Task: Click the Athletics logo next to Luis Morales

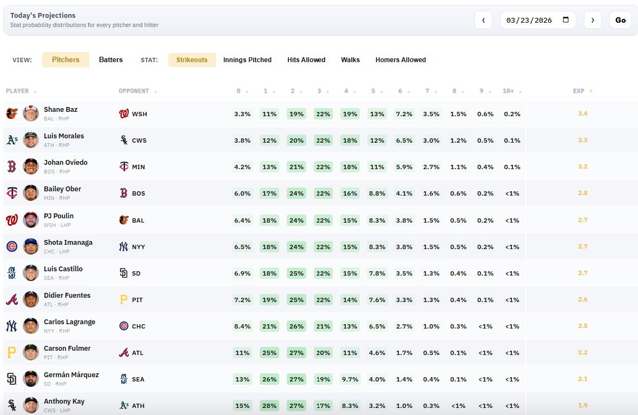Action: tap(11, 140)
